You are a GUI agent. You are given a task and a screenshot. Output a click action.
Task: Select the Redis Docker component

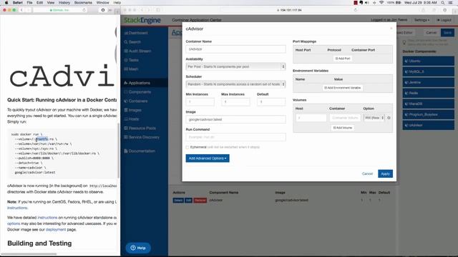click(x=428, y=93)
